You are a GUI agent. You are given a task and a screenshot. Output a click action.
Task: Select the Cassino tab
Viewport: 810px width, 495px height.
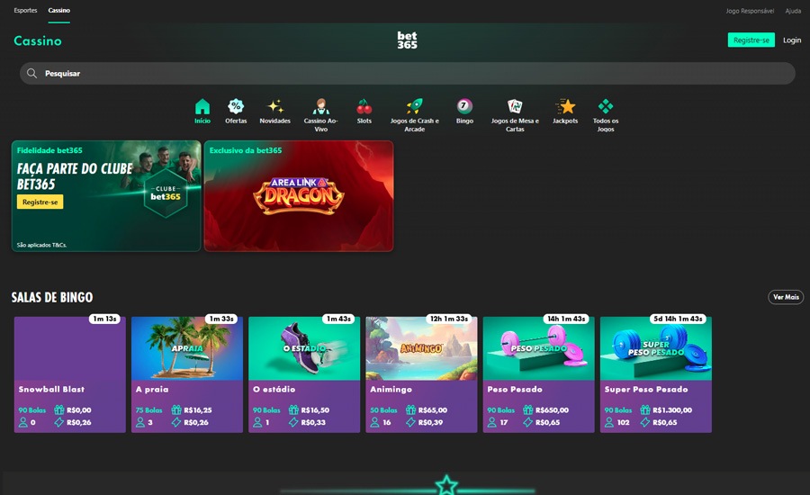(x=58, y=10)
